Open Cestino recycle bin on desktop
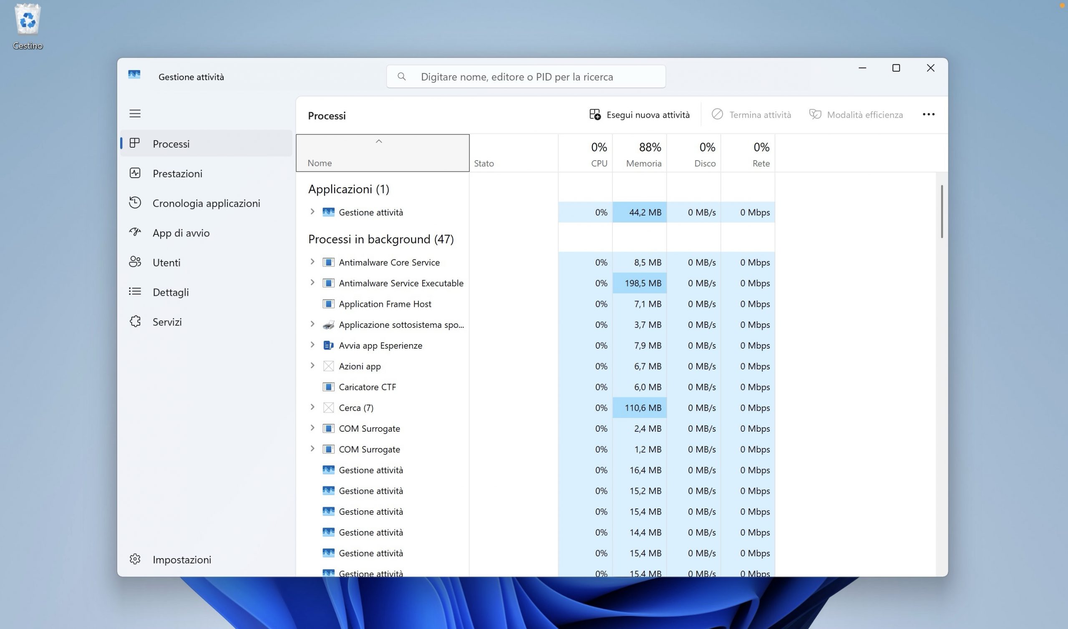Image resolution: width=1068 pixels, height=629 pixels. tap(28, 21)
